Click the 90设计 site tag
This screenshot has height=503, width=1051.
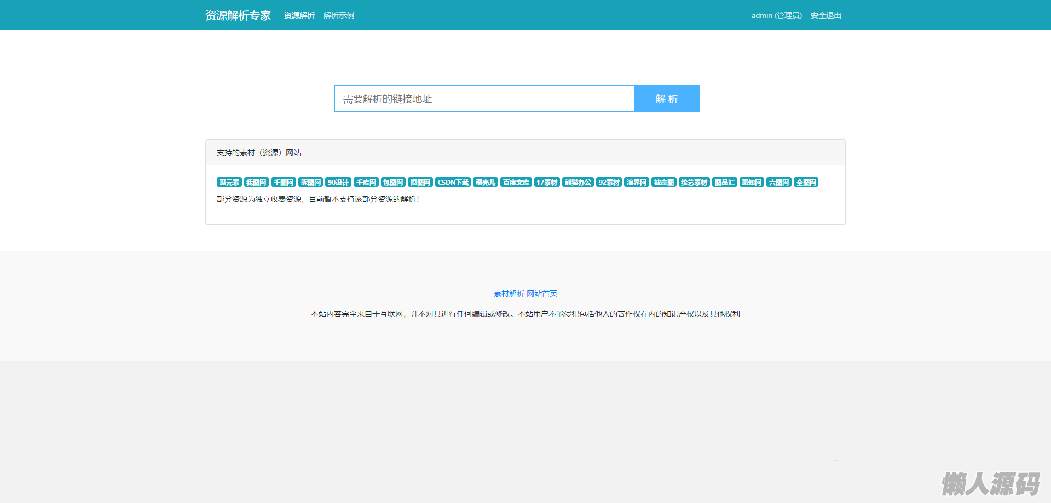pyautogui.click(x=338, y=183)
